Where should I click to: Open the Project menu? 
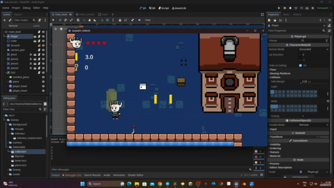tap(16, 8)
